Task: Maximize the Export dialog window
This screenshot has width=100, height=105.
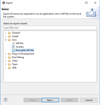Action: [x=86, y=3]
